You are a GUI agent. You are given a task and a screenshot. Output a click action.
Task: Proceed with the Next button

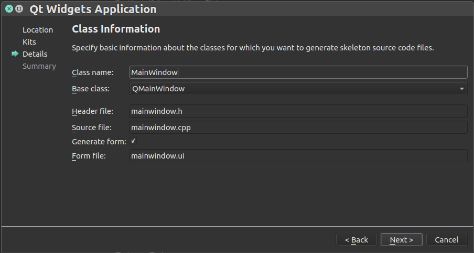tap(402, 240)
